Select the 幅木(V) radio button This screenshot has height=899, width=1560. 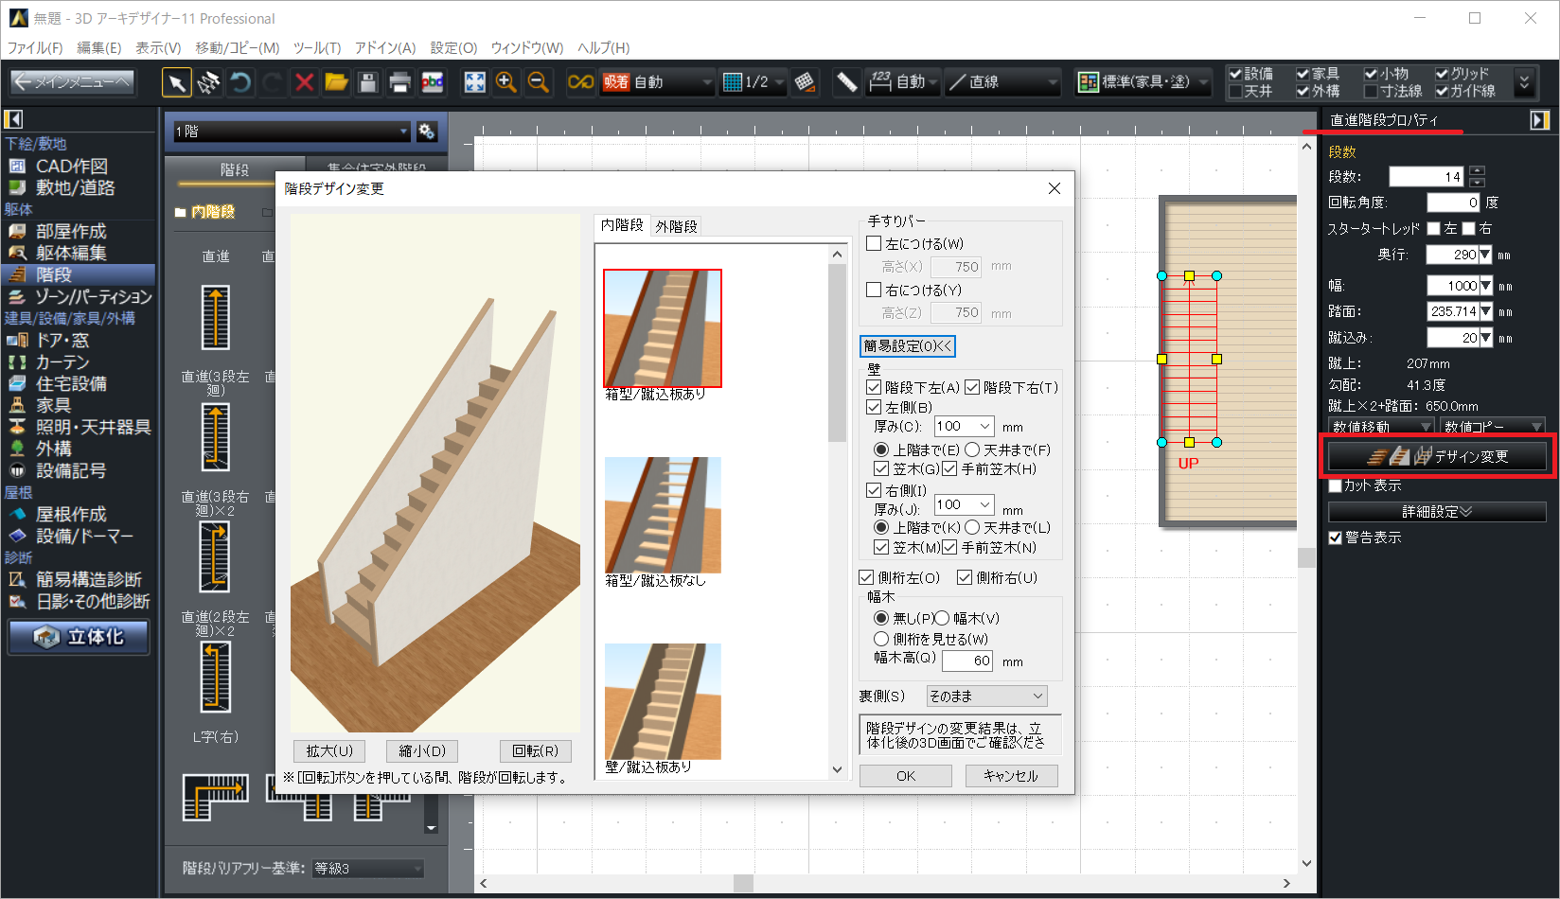tap(943, 618)
